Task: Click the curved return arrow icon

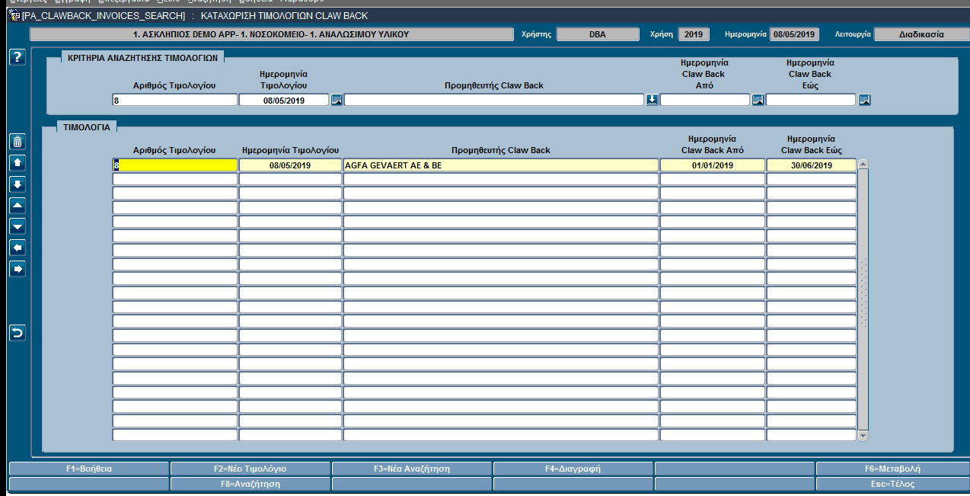Action: tap(18, 333)
